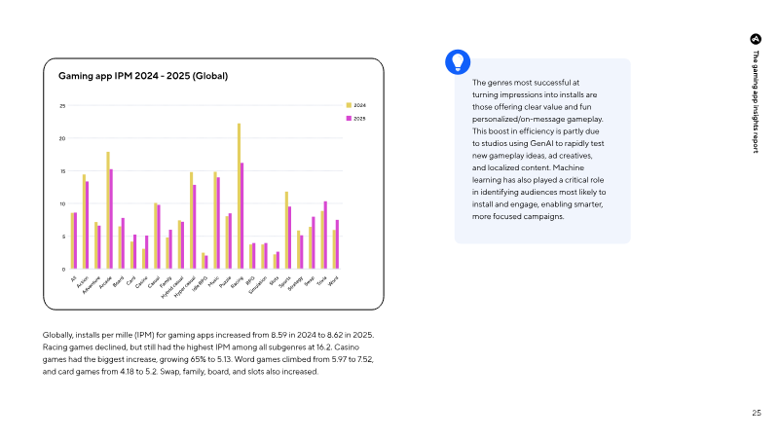Viewport: 779px width, 438px height.
Task: Click the magenta Trivia 2025 bar
Action: pos(325,235)
